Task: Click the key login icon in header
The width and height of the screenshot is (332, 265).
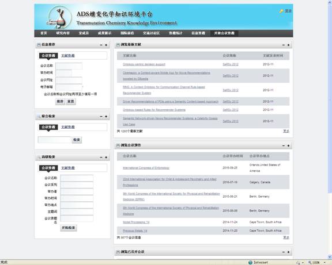Action: click(x=281, y=11)
